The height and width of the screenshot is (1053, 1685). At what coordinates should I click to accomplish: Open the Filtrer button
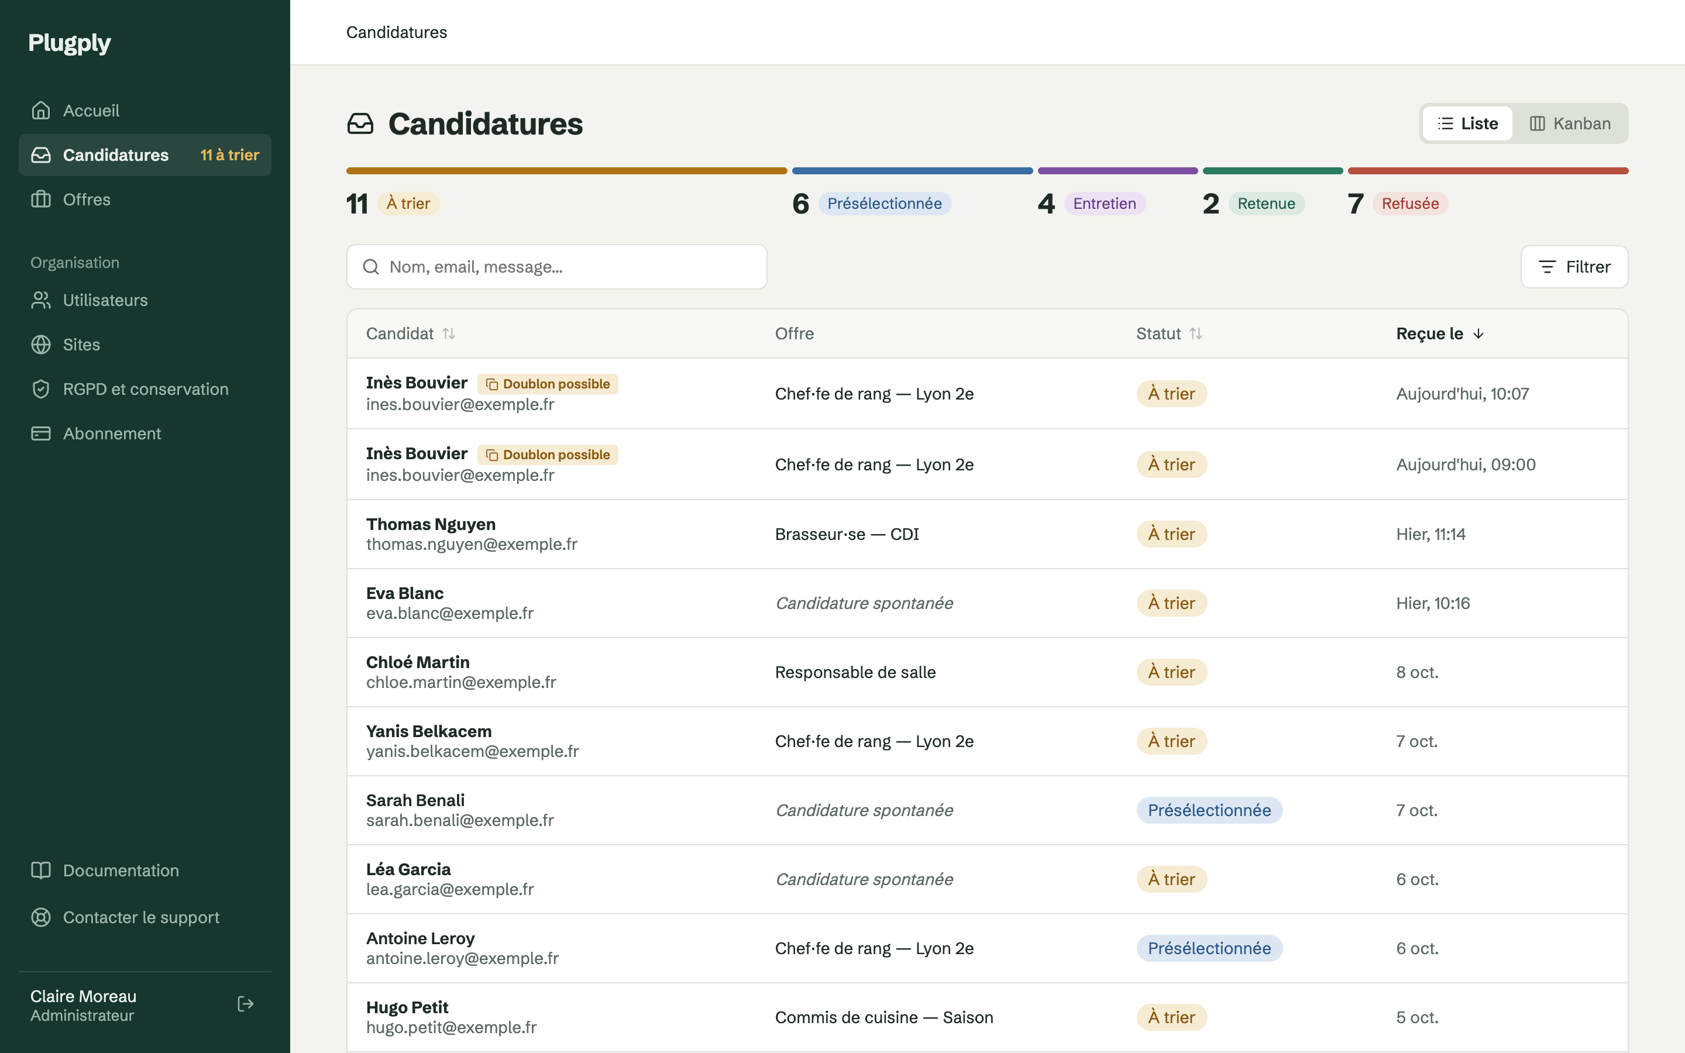[1574, 267]
